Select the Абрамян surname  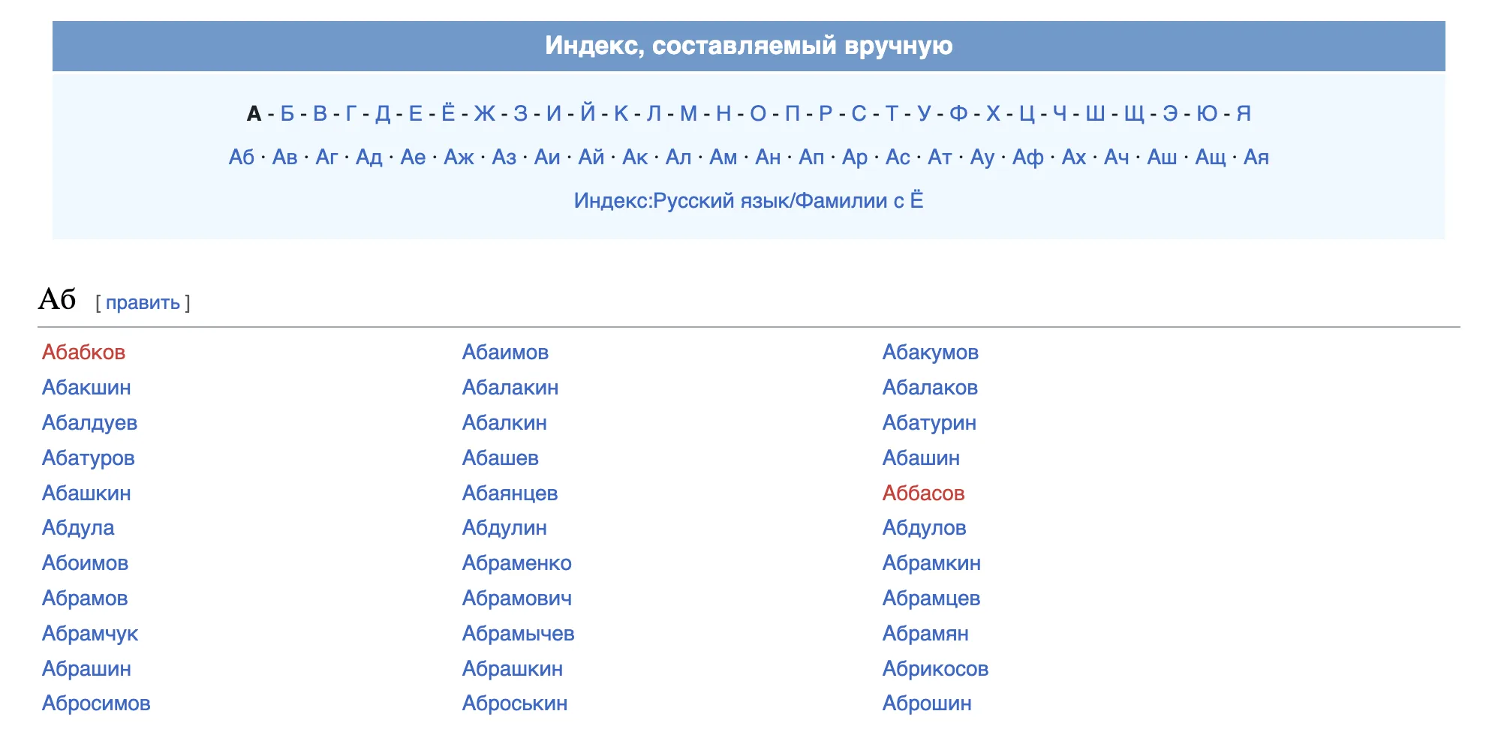coord(926,633)
